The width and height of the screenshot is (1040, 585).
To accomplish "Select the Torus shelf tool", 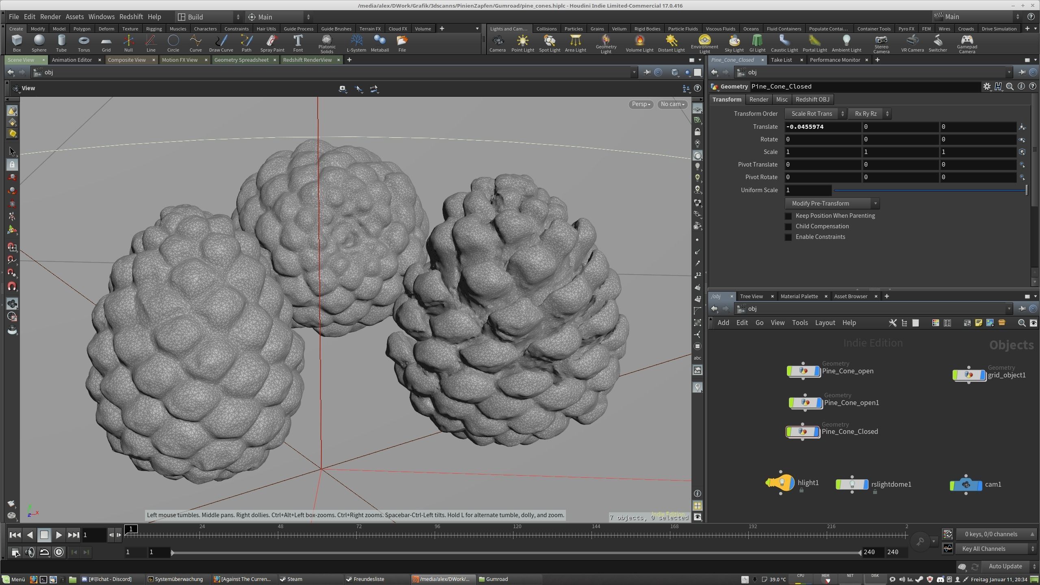I will (84, 43).
